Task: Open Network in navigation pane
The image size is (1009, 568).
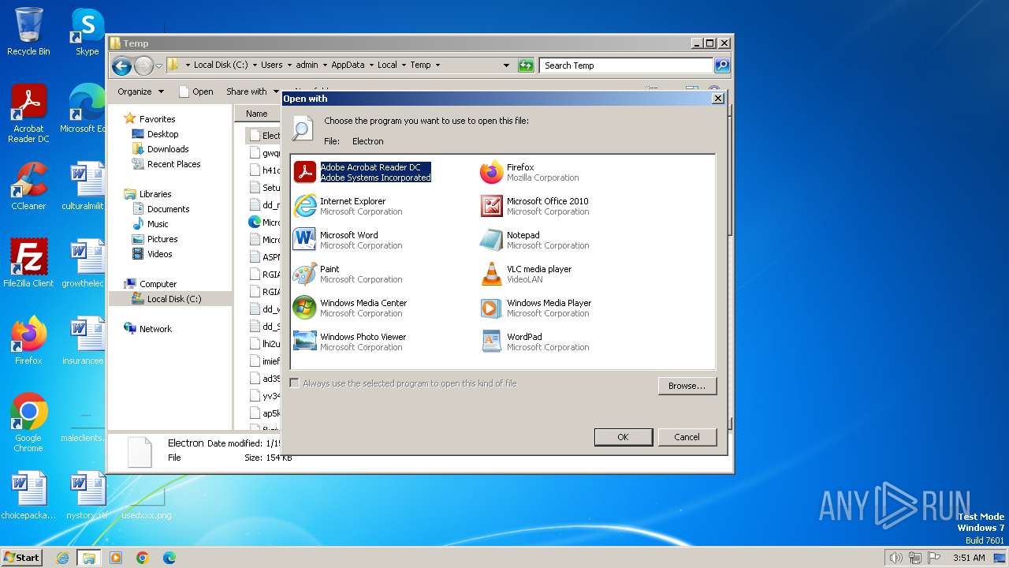Action: click(x=155, y=329)
